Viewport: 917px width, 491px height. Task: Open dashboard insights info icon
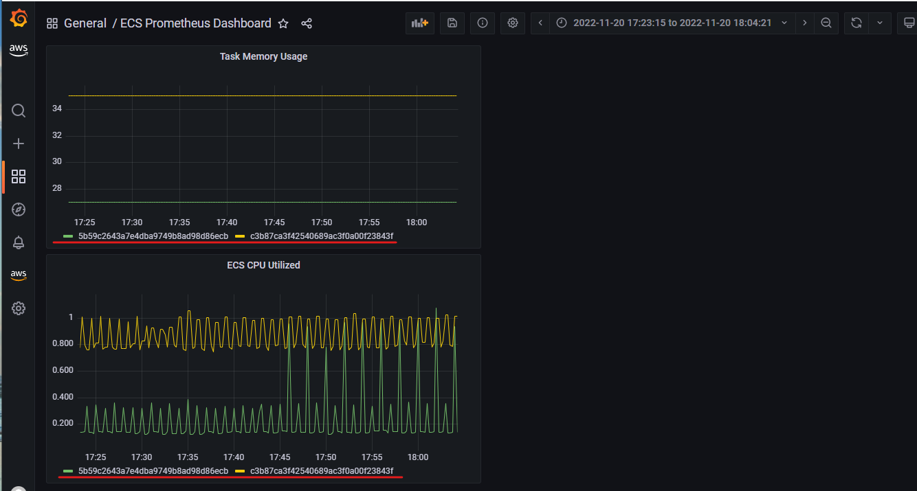482,23
